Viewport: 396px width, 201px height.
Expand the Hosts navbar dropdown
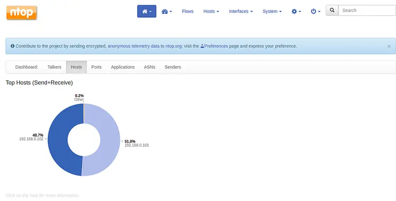click(211, 12)
